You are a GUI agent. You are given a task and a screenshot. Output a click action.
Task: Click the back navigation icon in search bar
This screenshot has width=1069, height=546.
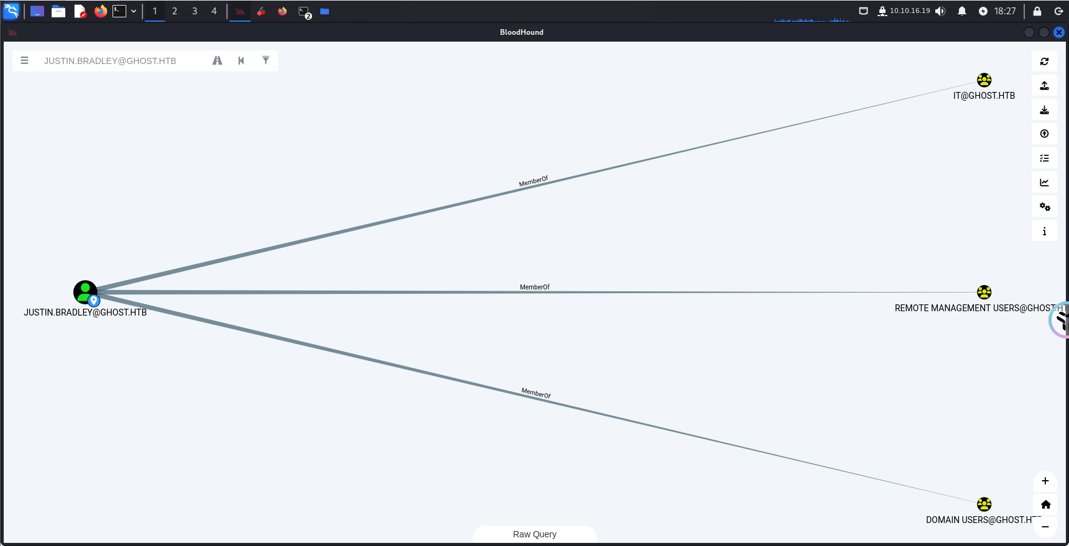[x=241, y=61]
